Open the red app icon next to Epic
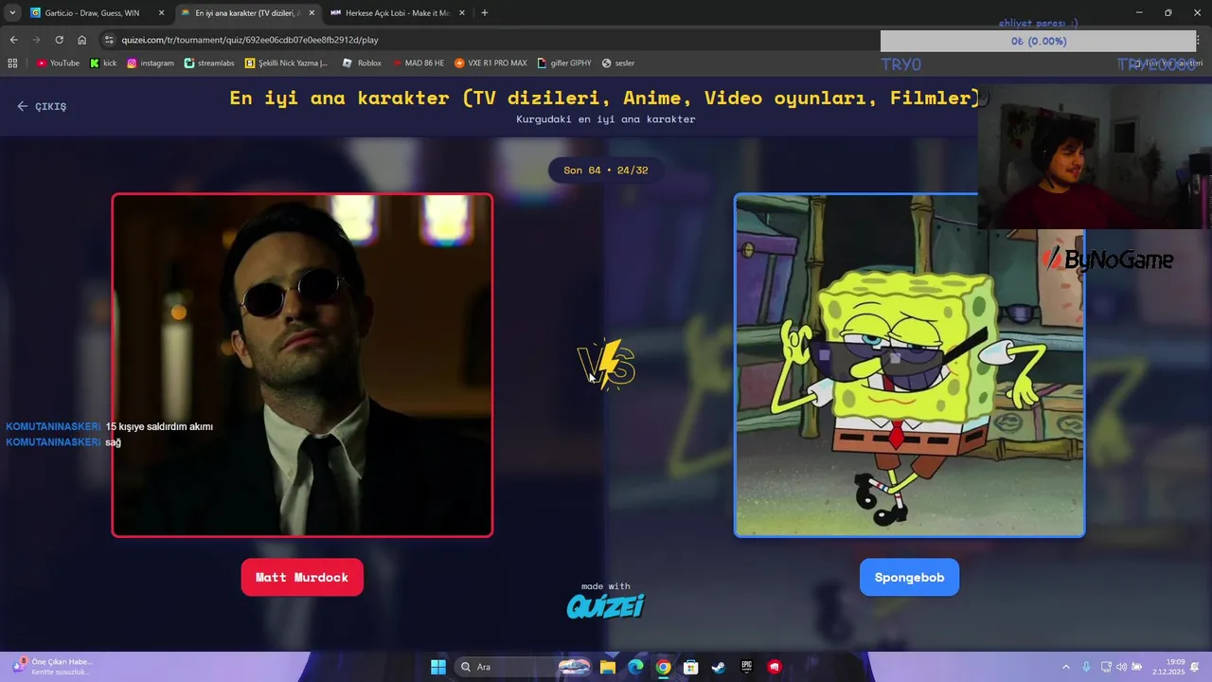The image size is (1212, 682). pyautogui.click(x=775, y=667)
